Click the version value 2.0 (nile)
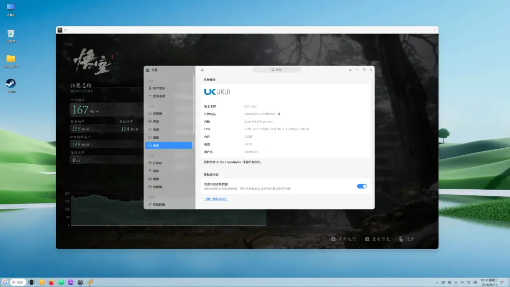Image resolution: width=510 pixels, height=287 pixels. pos(250,107)
